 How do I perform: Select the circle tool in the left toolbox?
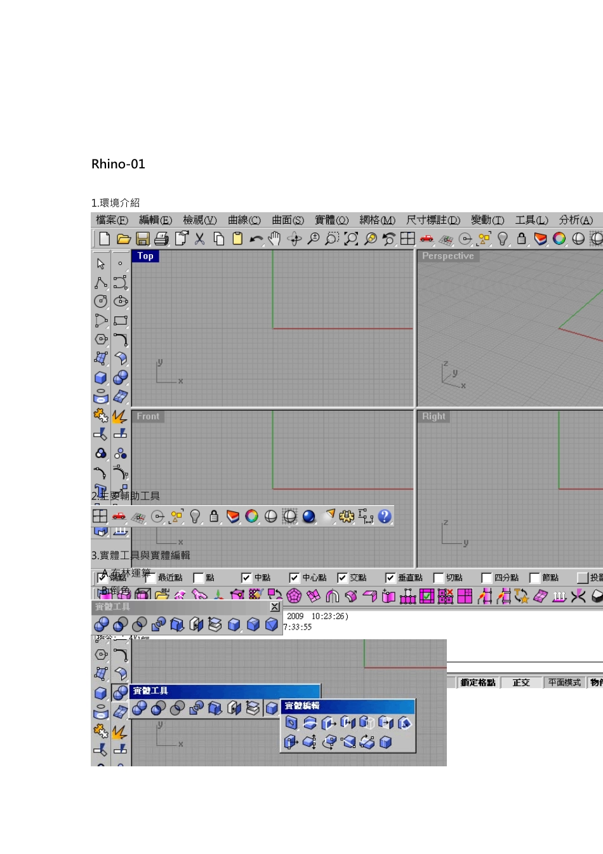(x=101, y=301)
